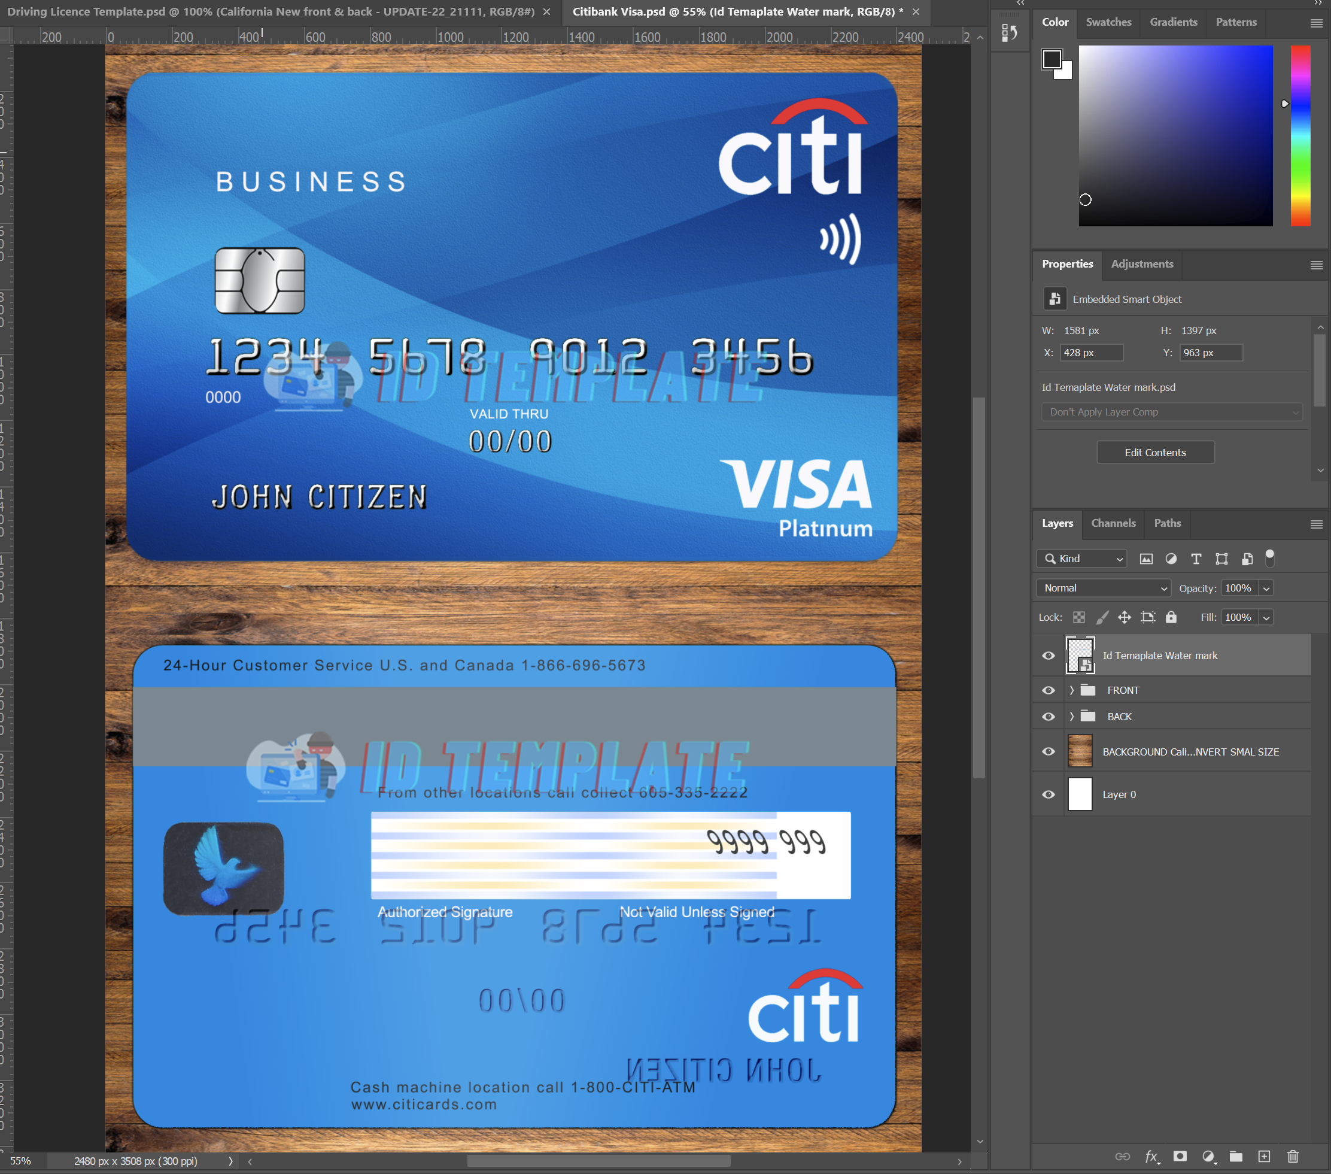Close the Driving Licence Template.psd tab
Image resolution: width=1331 pixels, height=1174 pixels.
(546, 12)
